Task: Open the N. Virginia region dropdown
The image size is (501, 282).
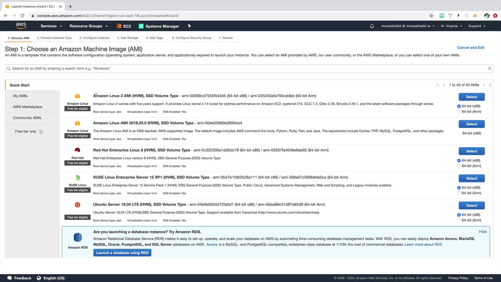Action: (451, 26)
